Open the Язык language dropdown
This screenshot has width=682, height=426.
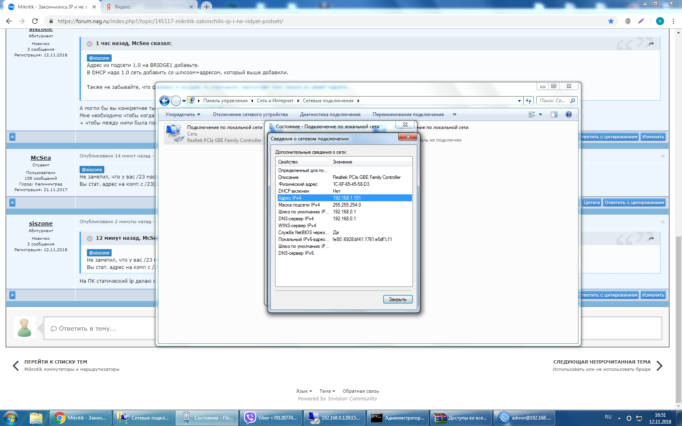(304, 391)
